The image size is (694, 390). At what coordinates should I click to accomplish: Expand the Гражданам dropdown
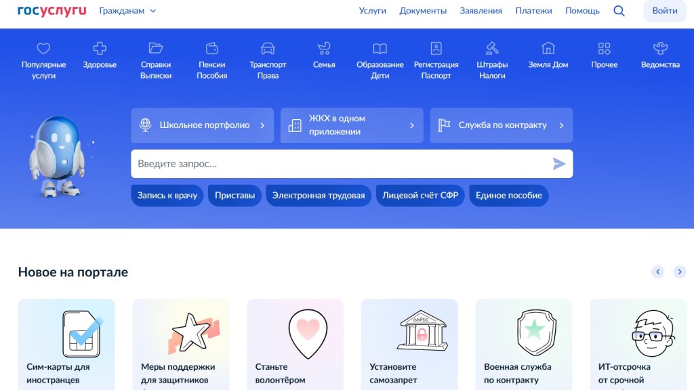point(127,11)
